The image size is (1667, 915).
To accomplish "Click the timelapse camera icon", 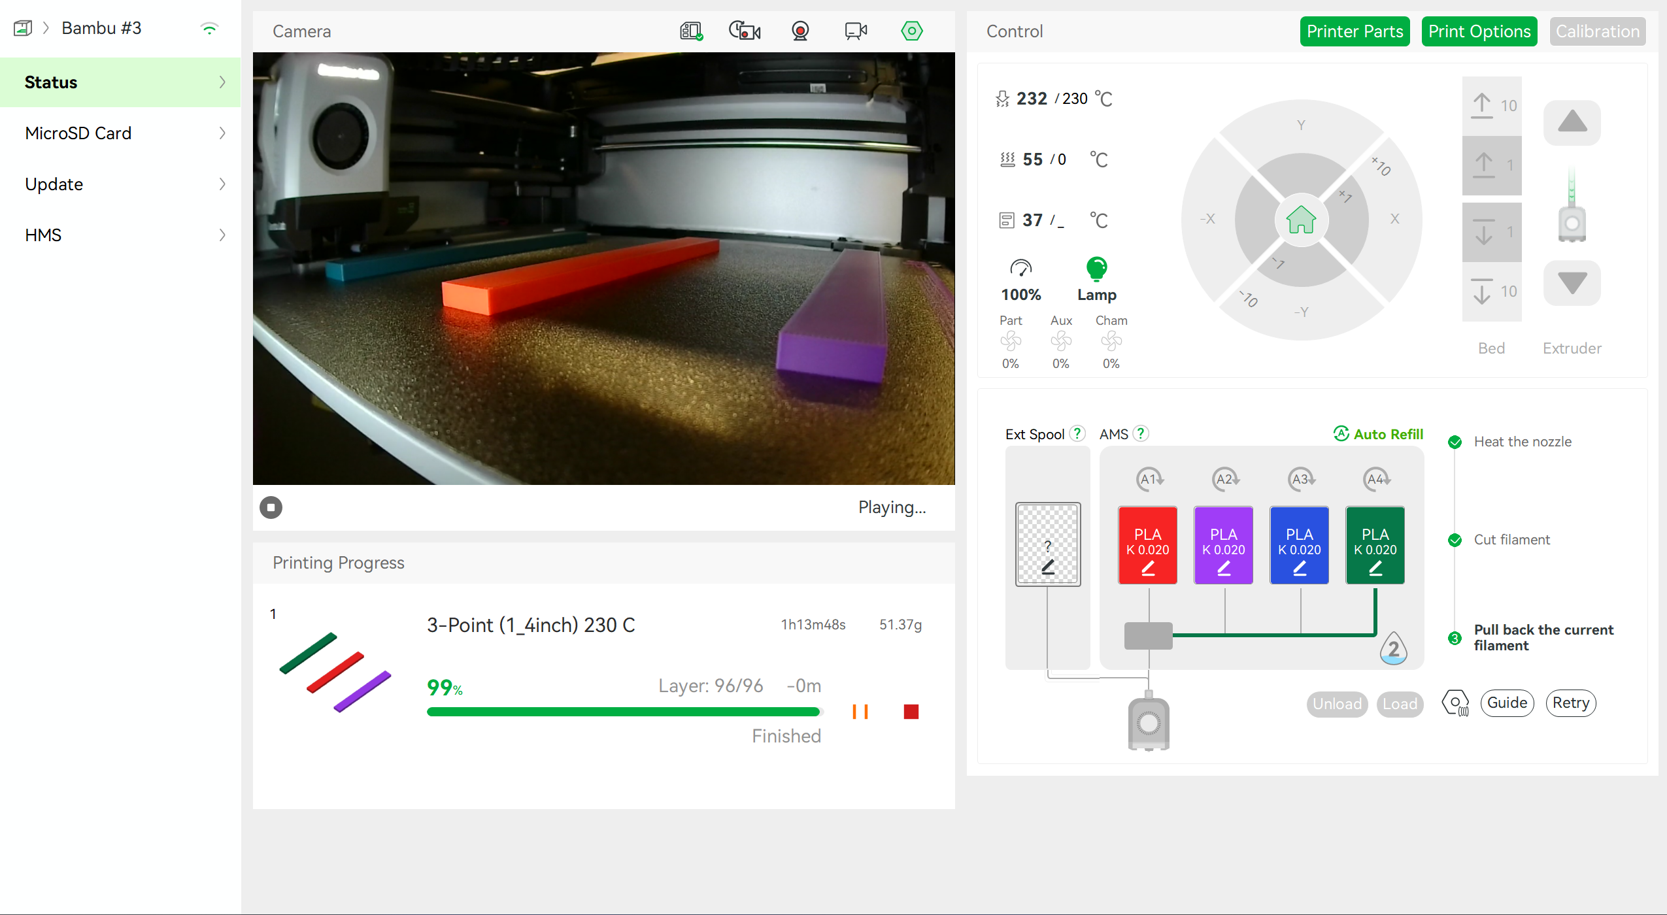I will 745,31.
